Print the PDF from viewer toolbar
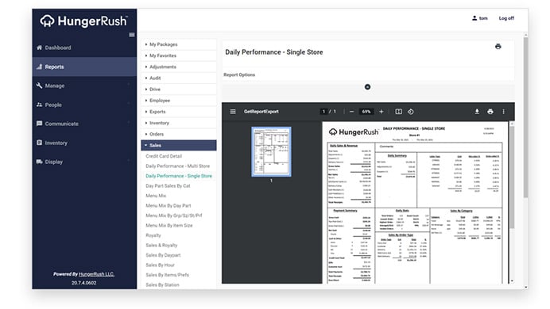Screen dimensions: 550x309 pos(490,112)
